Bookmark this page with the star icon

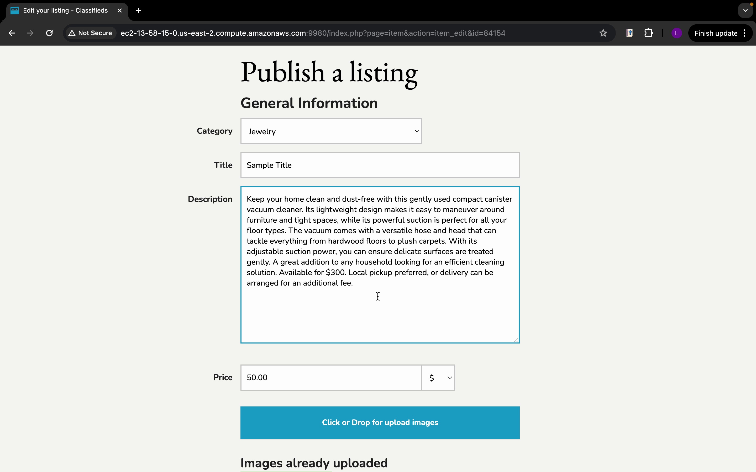point(603,33)
